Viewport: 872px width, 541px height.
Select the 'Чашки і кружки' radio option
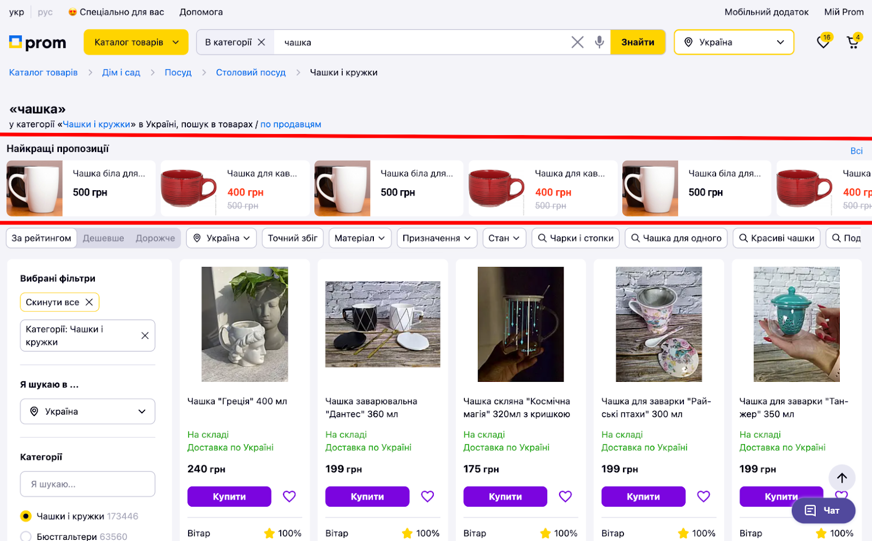(26, 516)
